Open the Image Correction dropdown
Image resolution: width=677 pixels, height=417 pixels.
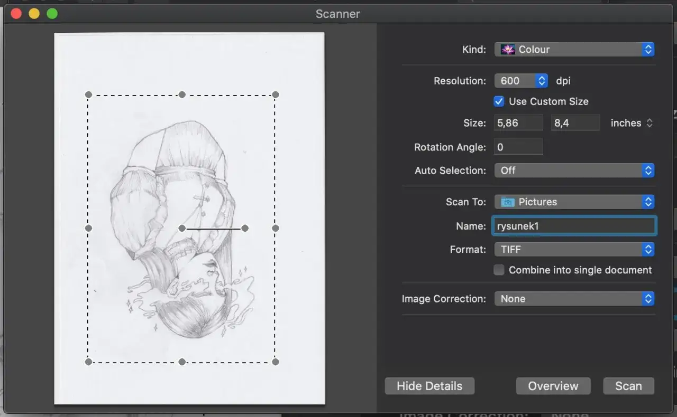(x=574, y=299)
